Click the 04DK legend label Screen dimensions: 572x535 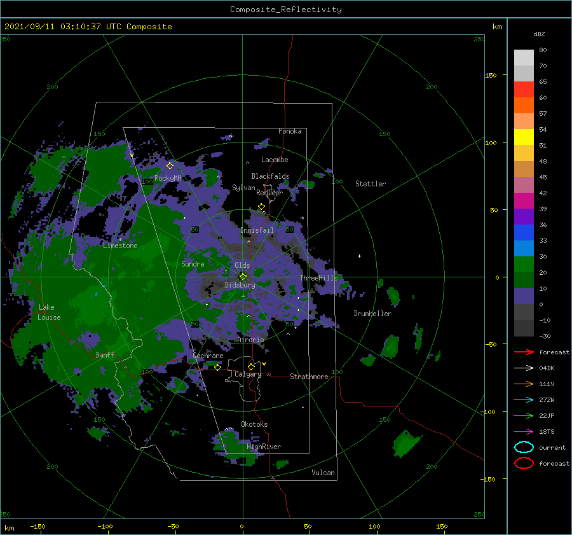(x=547, y=368)
